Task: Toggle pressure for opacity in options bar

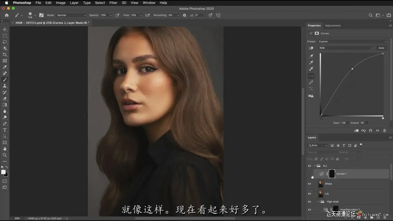Action: coord(118,15)
